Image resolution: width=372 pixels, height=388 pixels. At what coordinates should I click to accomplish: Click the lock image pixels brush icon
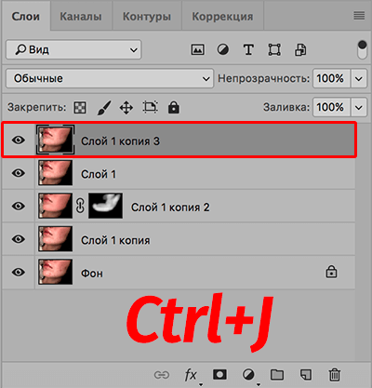(104, 108)
